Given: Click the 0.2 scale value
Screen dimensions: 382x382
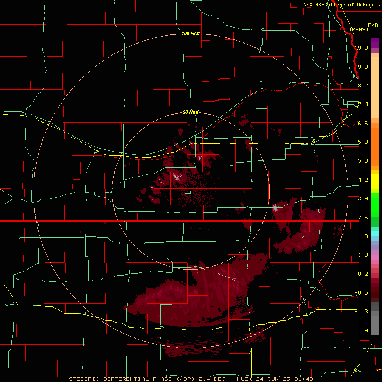Looking at the screenshot, I should click(x=363, y=274).
